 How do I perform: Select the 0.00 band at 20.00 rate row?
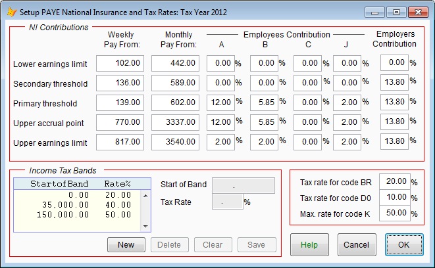(77, 195)
